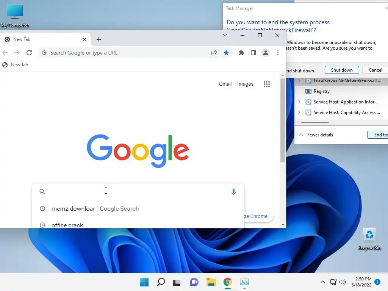
Task: Open the taskbar clock and date
Action: point(361,282)
